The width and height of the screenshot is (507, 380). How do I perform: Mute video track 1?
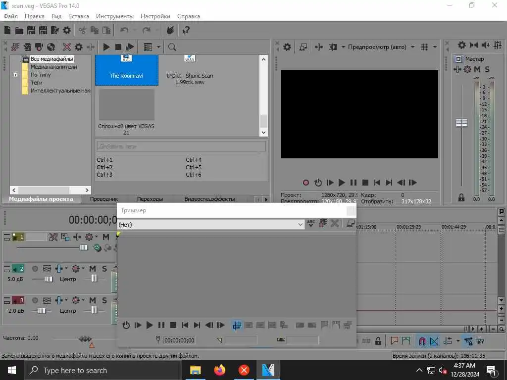tap(106, 237)
